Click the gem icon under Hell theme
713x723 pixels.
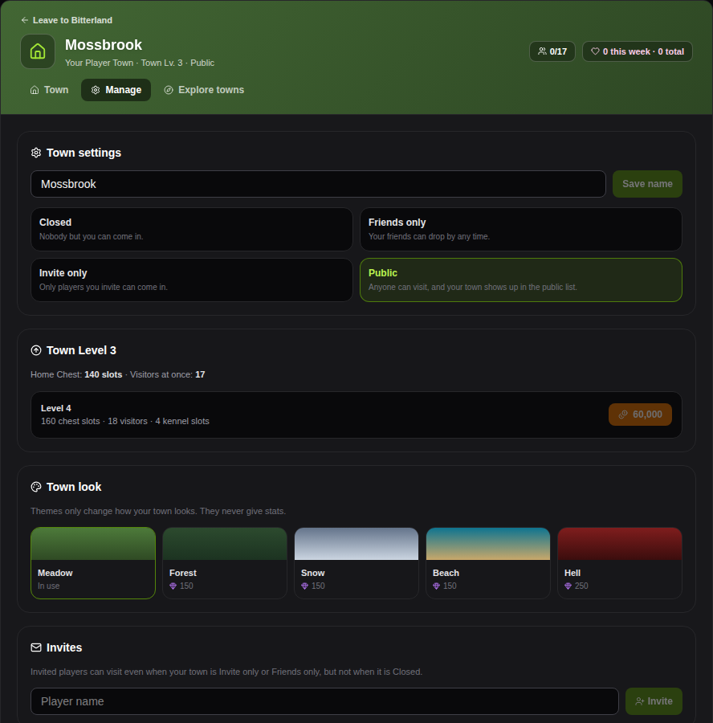[x=568, y=586]
